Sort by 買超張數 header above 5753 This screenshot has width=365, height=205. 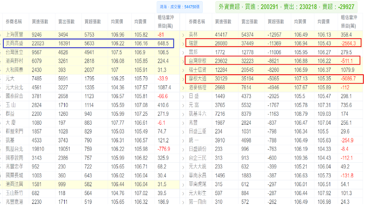[x=93, y=22]
